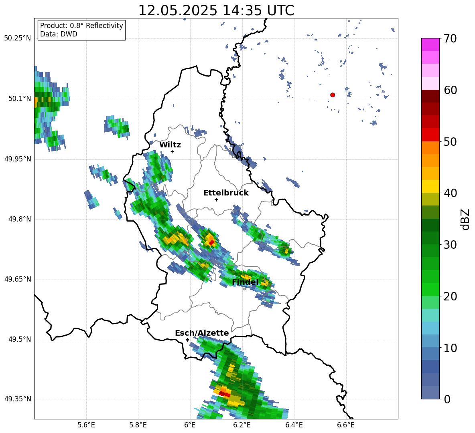475x433 pixels.
Task: Click the 49.95°N latitude label
Action: pyautogui.click(x=18, y=159)
